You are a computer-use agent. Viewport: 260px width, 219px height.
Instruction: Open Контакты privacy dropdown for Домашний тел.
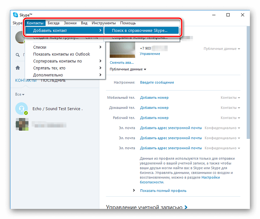coord(230,108)
